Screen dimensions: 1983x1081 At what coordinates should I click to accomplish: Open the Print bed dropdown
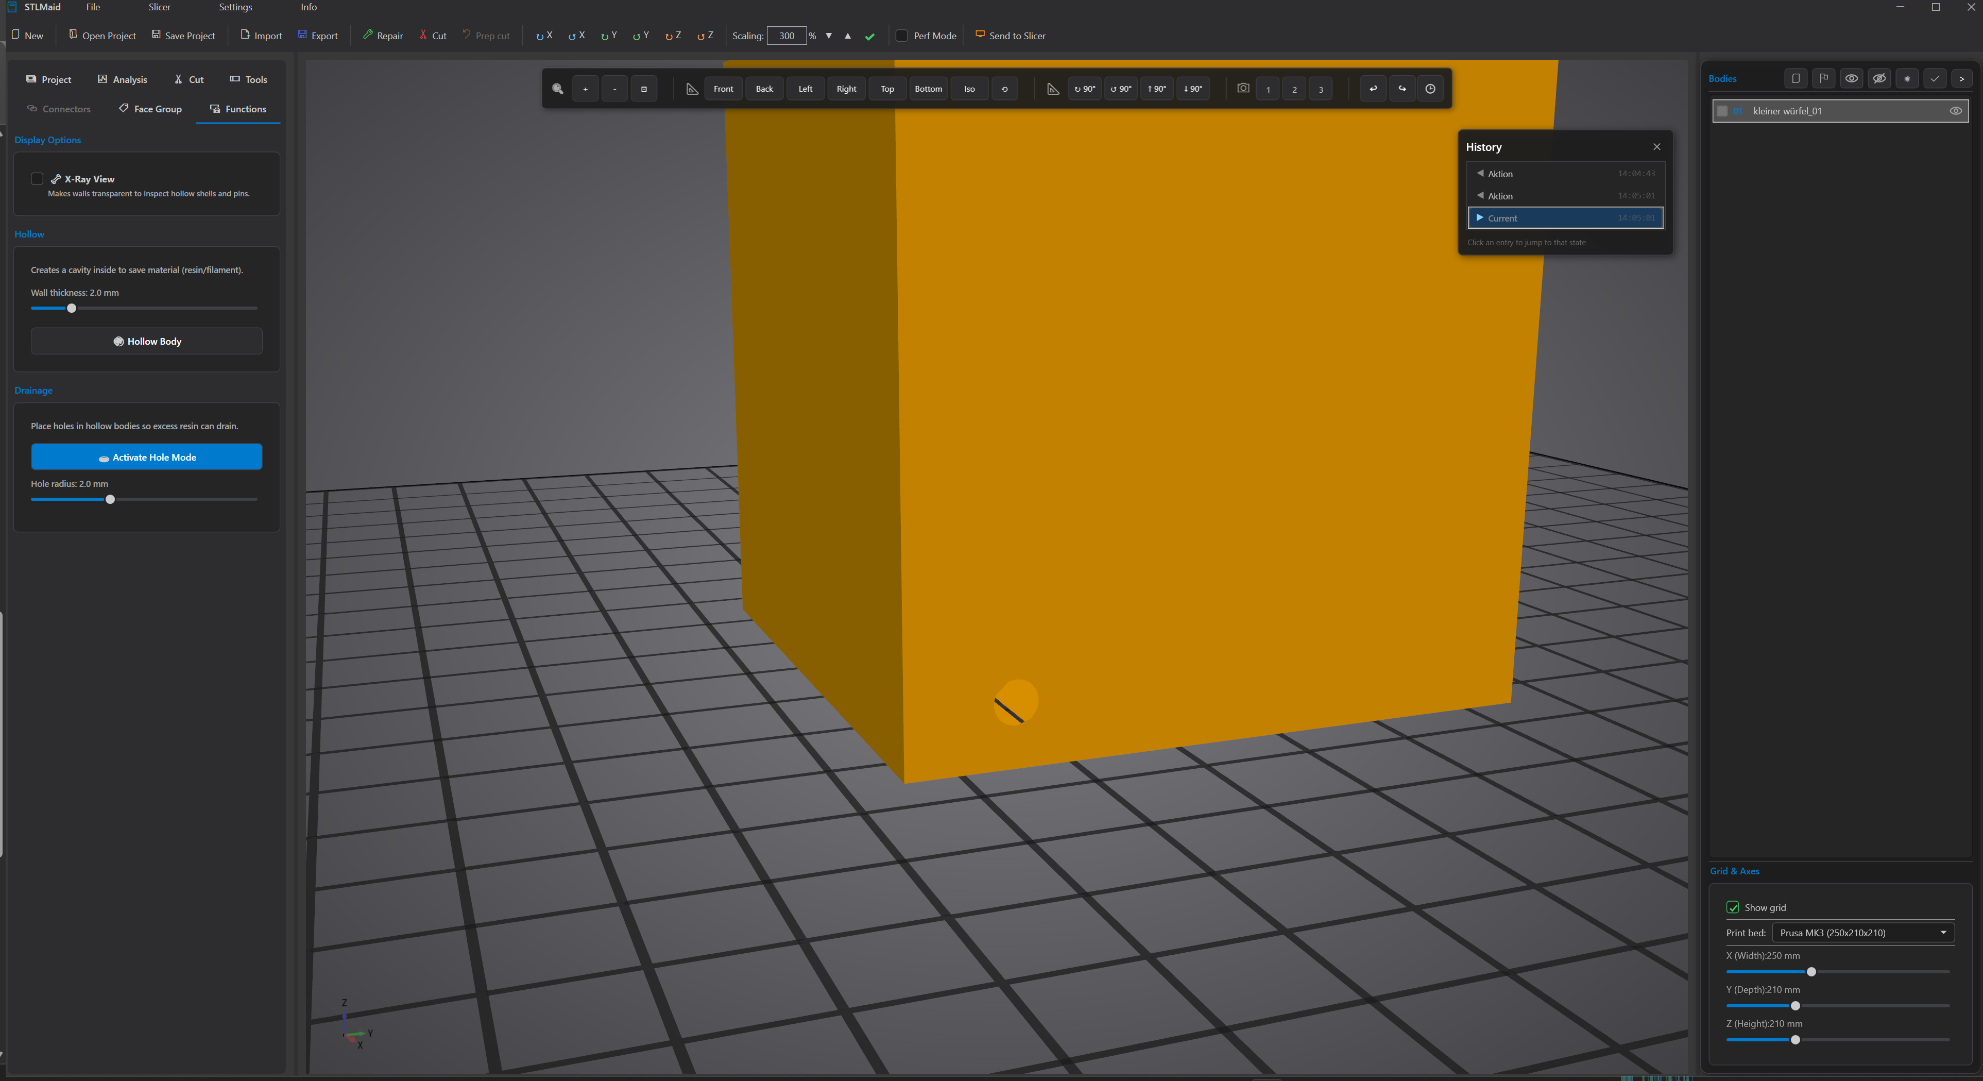click(x=1863, y=933)
